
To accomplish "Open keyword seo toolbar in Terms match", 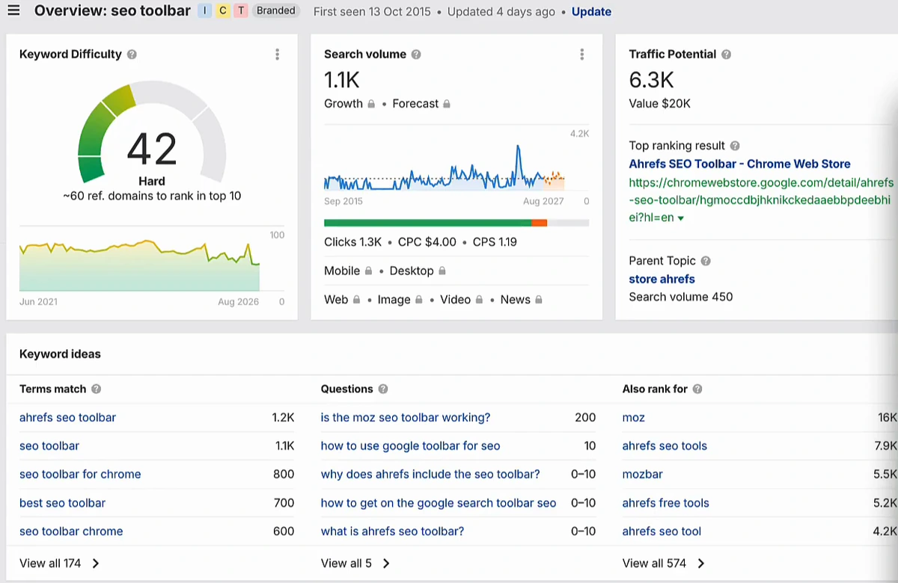I will [49, 446].
